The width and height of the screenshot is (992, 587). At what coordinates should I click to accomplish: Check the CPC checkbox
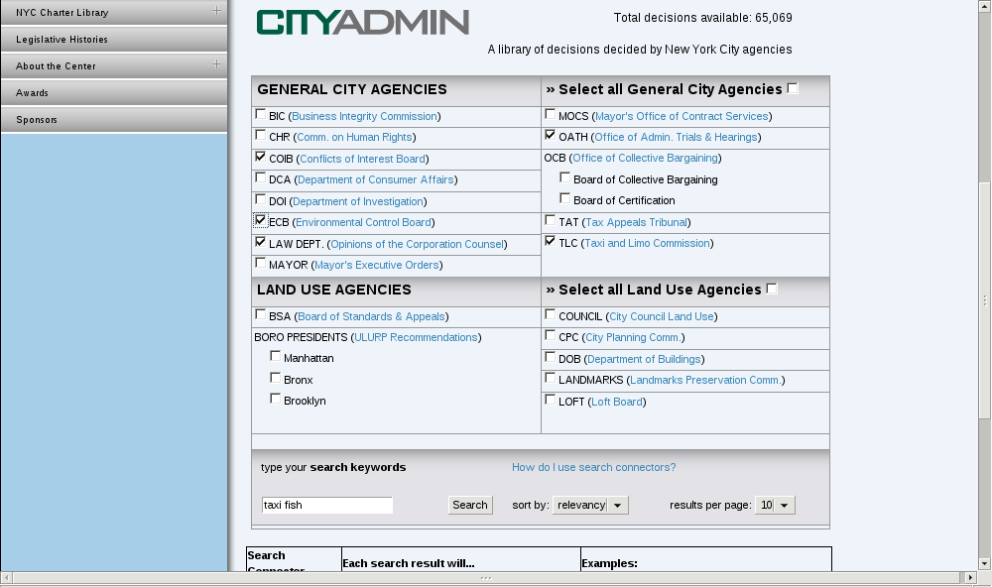pyautogui.click(x=550, y=335)
